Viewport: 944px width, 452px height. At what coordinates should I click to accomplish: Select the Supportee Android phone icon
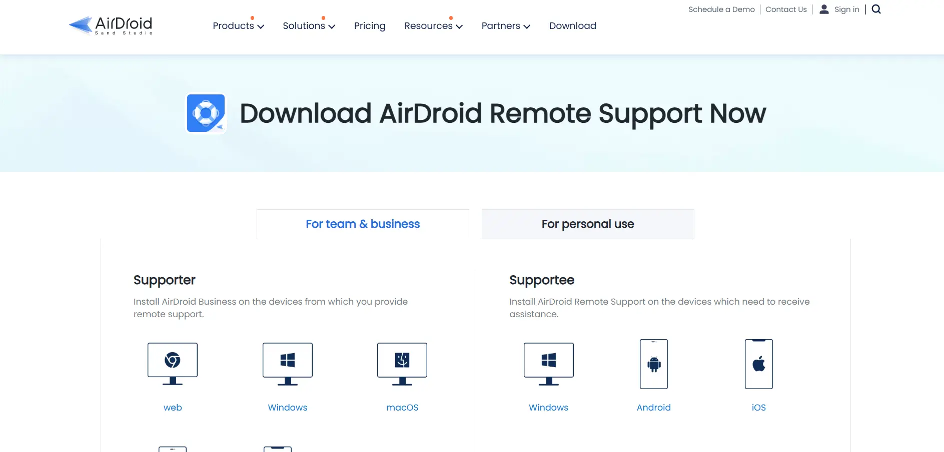click(654, 364)
